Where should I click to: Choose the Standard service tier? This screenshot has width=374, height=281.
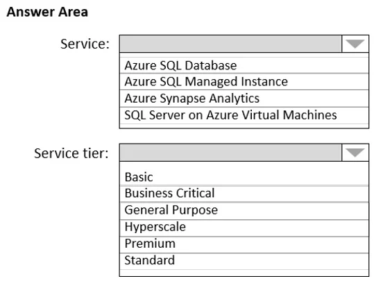(x=244, y=261)
